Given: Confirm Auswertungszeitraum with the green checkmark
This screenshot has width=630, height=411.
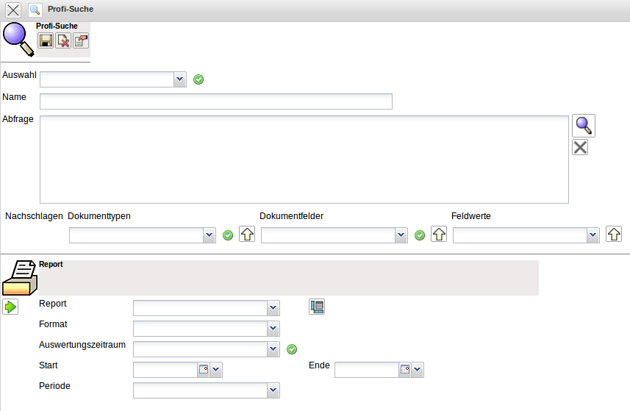Looking at the screenshot, I should point(291,349).
